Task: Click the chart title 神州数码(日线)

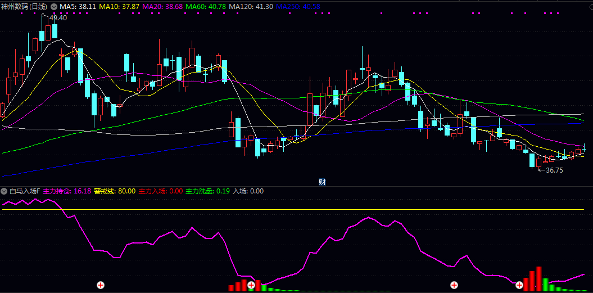Action: pos(25,6)
